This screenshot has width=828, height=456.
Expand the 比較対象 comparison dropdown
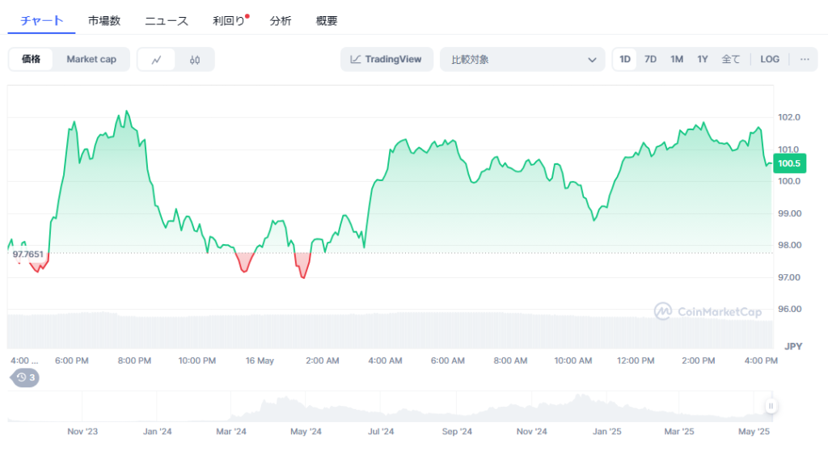522,59
